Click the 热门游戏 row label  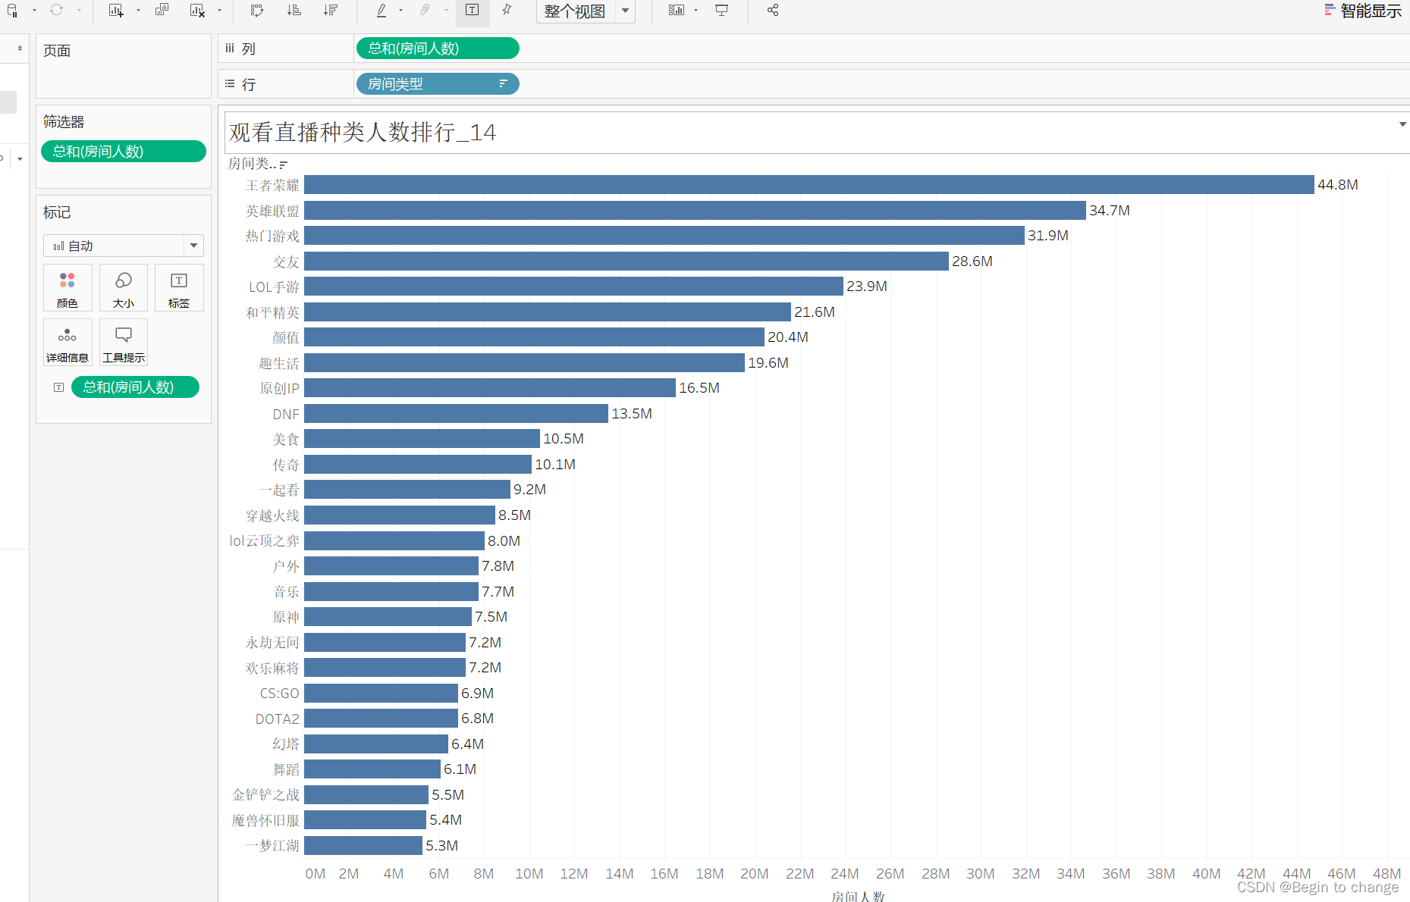click(272, 236)
